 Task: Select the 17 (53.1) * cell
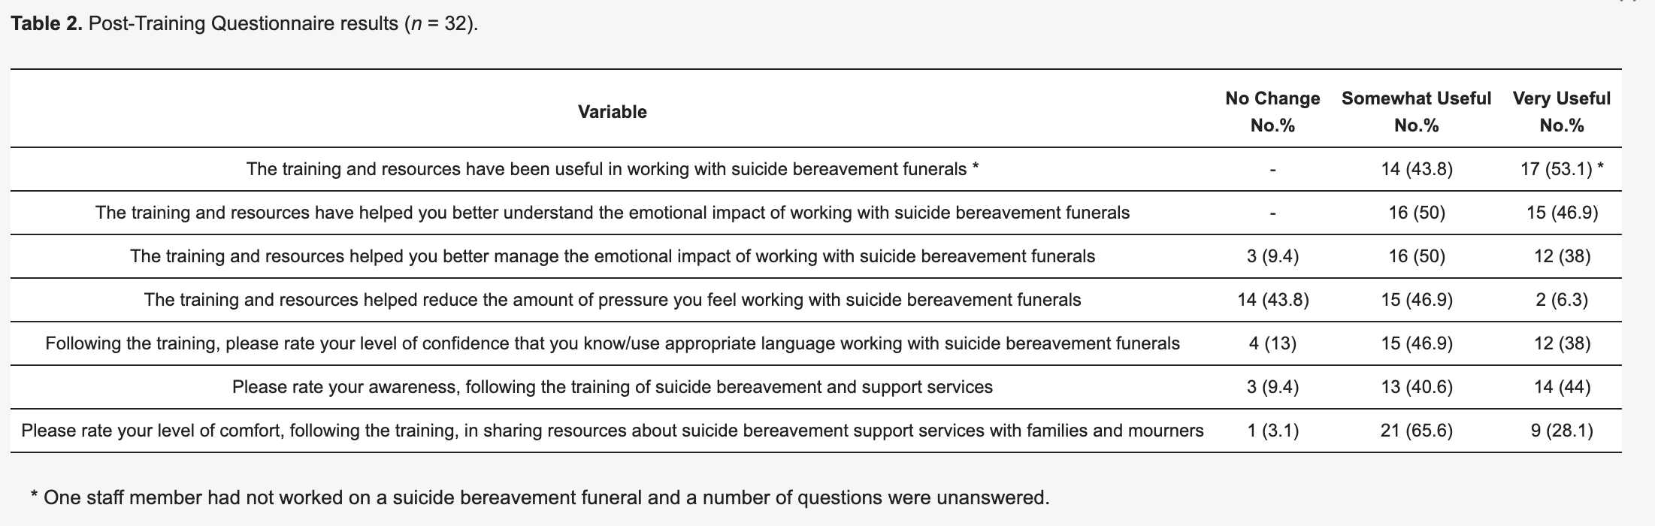[x=1562, y=169]
